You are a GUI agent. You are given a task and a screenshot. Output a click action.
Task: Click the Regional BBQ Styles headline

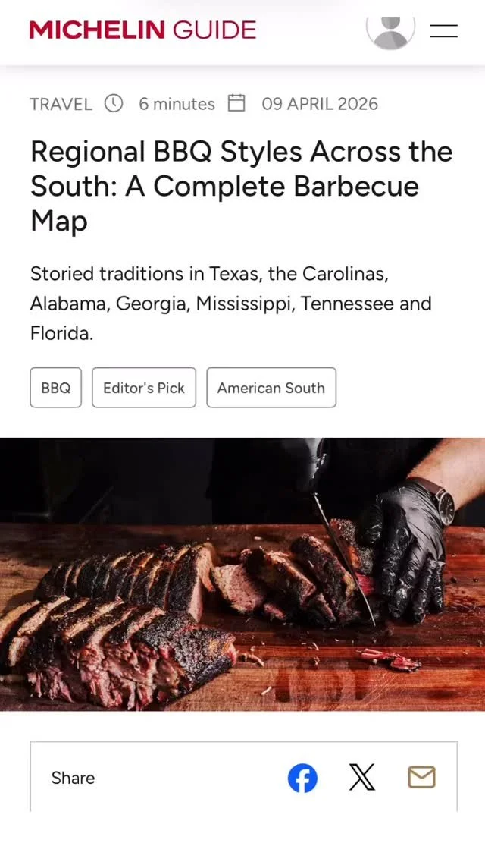242,187
